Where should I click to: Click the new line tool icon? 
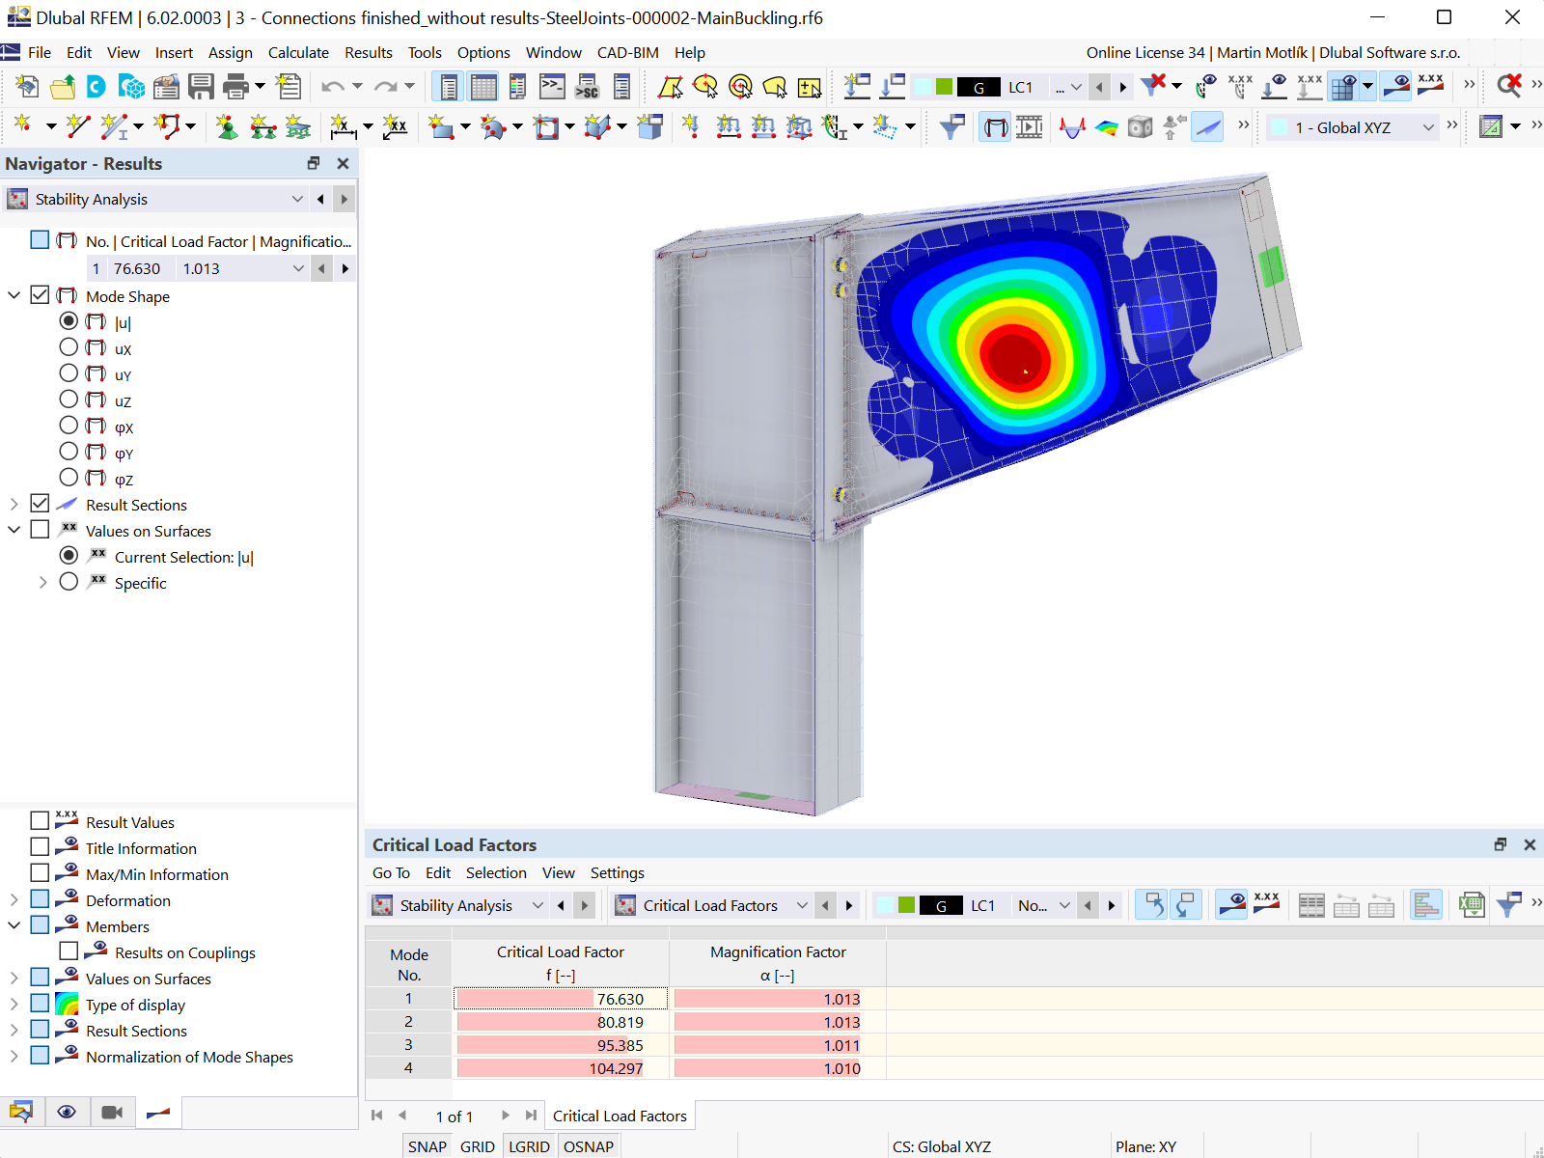pos(78,127)
